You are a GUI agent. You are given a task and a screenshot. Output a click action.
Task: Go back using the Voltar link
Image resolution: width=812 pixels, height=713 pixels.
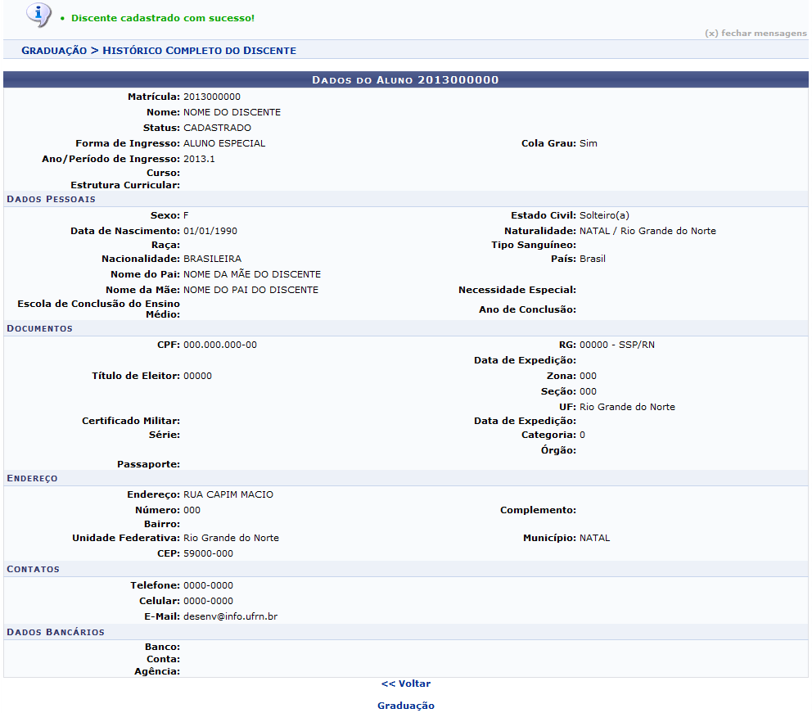pos(405,684)
